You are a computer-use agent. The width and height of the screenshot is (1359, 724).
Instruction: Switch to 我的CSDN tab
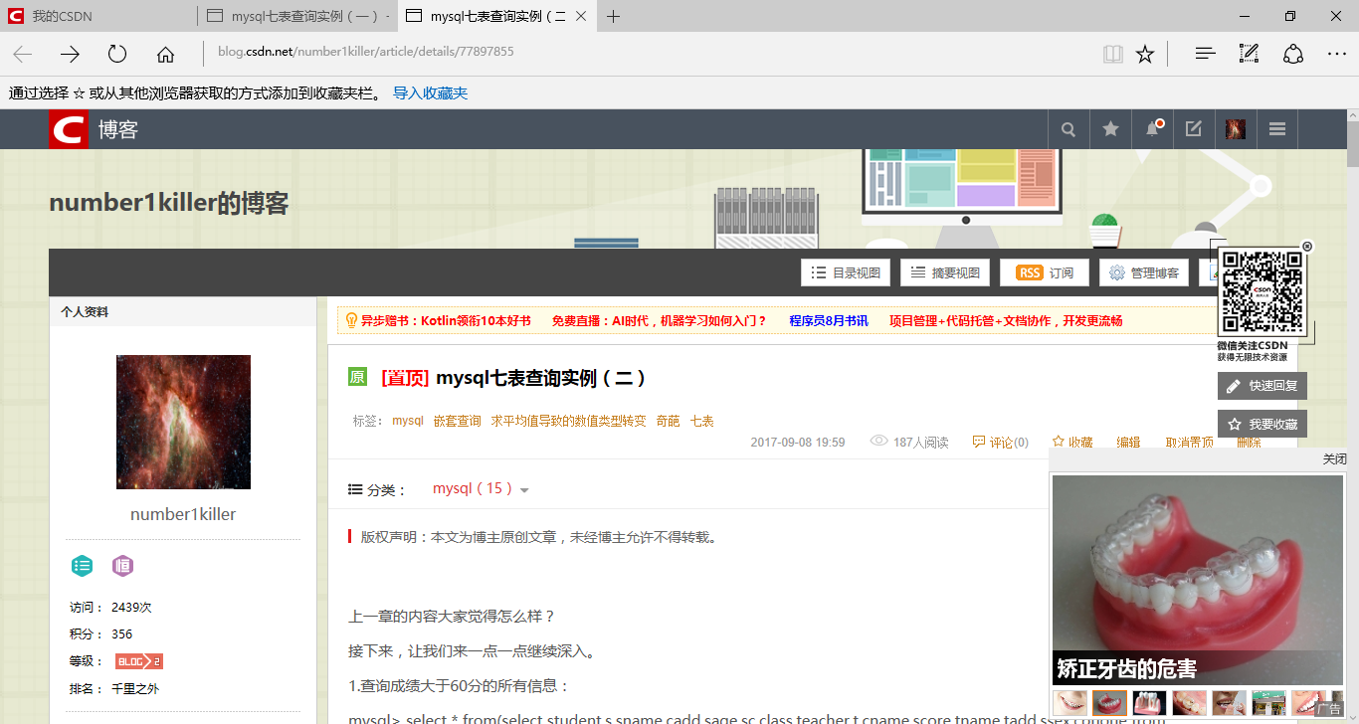99,16
